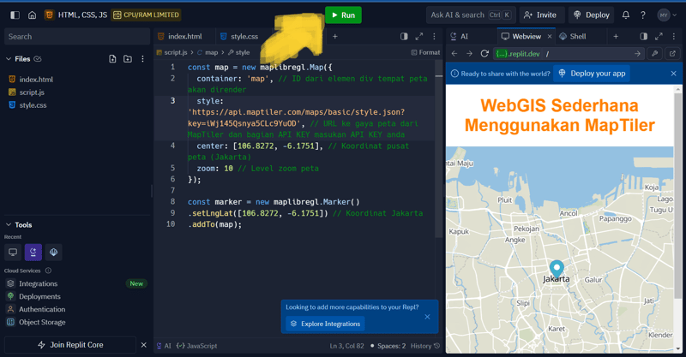686x357 pixels.
Task: Open Webview devtools wrench icon
Action: coord(655,54)
